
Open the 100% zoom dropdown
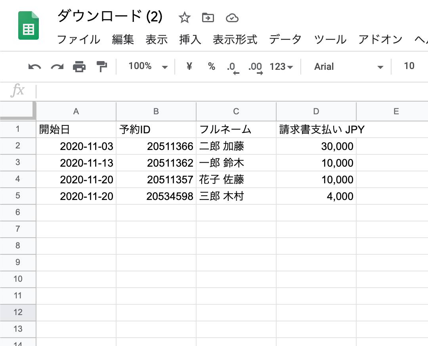point(148,67)
